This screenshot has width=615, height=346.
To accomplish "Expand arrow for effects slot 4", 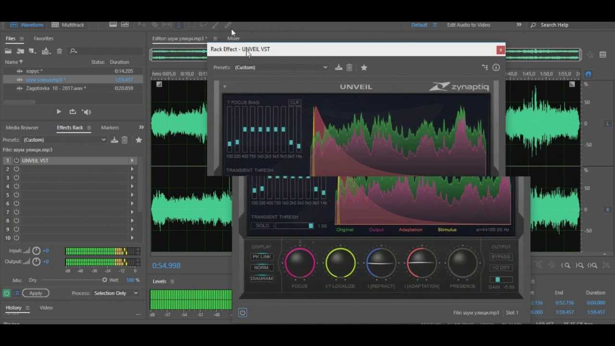I will [132, 186].
